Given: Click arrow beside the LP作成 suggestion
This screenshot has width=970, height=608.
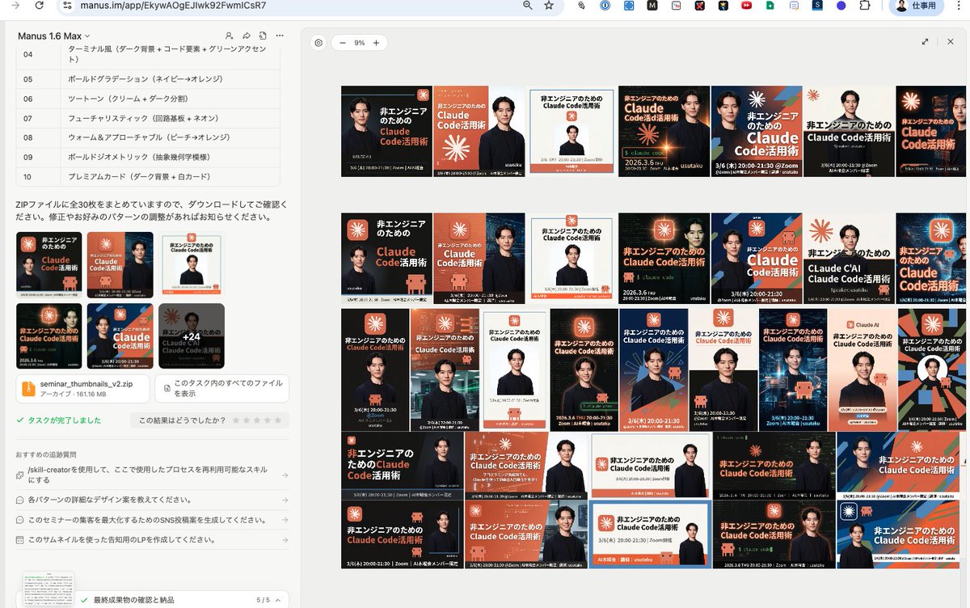Looking at the screenshot, I should point(285,539).
